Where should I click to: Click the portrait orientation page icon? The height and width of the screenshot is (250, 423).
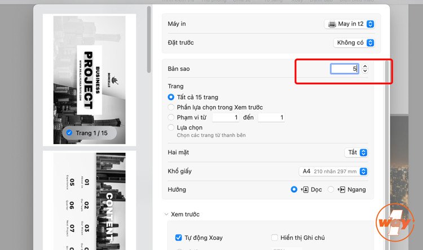(305, 190)
